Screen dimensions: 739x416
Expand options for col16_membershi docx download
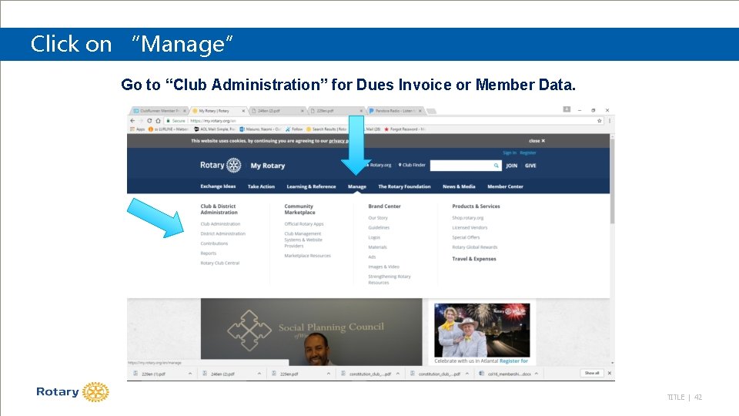tap(537, 374)
